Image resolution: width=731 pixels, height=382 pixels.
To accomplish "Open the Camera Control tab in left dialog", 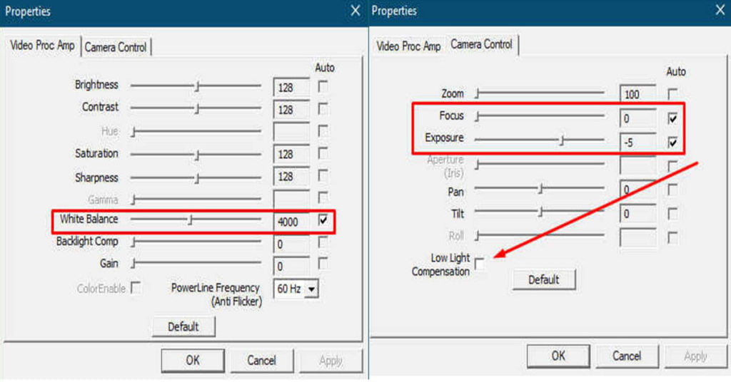I will pyautogui.click(x=116, y=47).
